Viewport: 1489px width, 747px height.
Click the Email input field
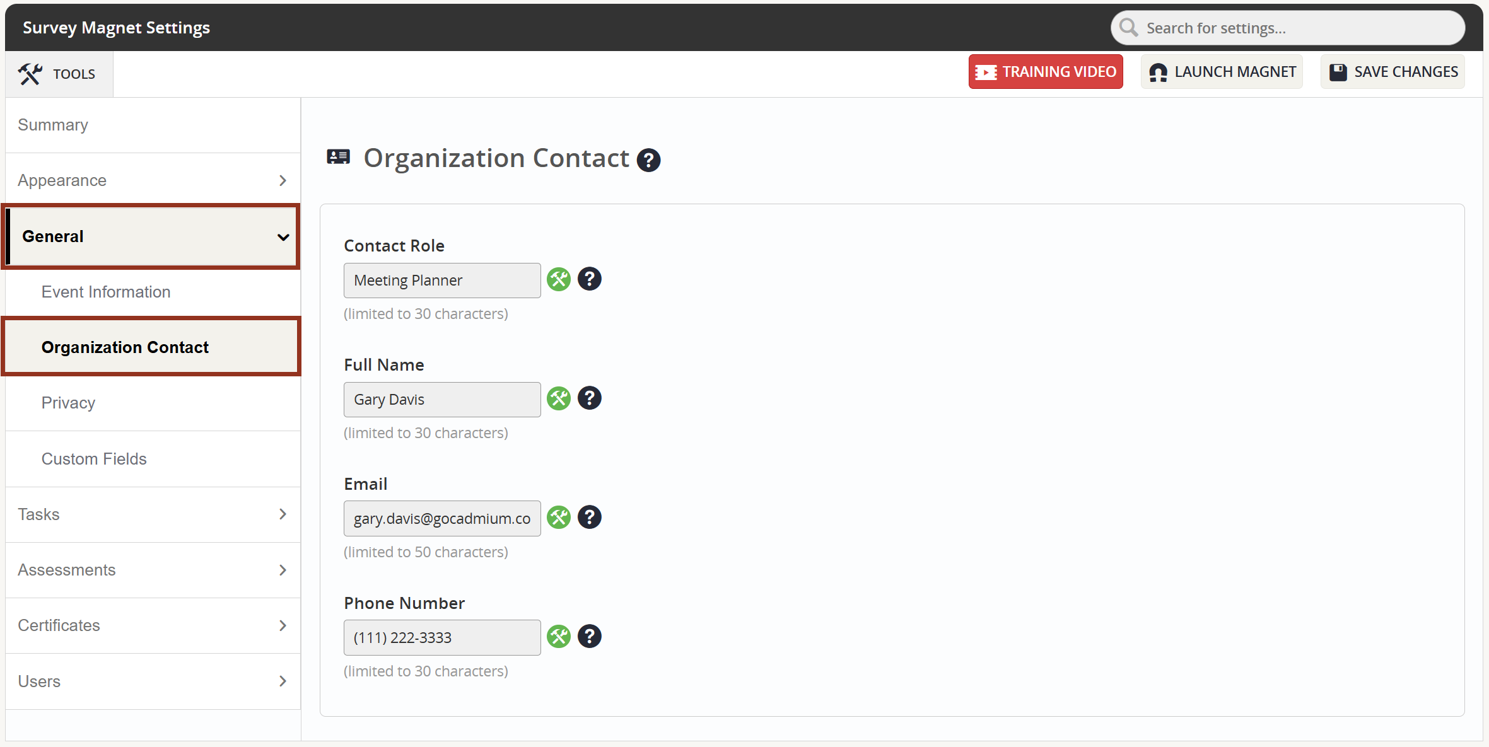(x=442, y=519)
